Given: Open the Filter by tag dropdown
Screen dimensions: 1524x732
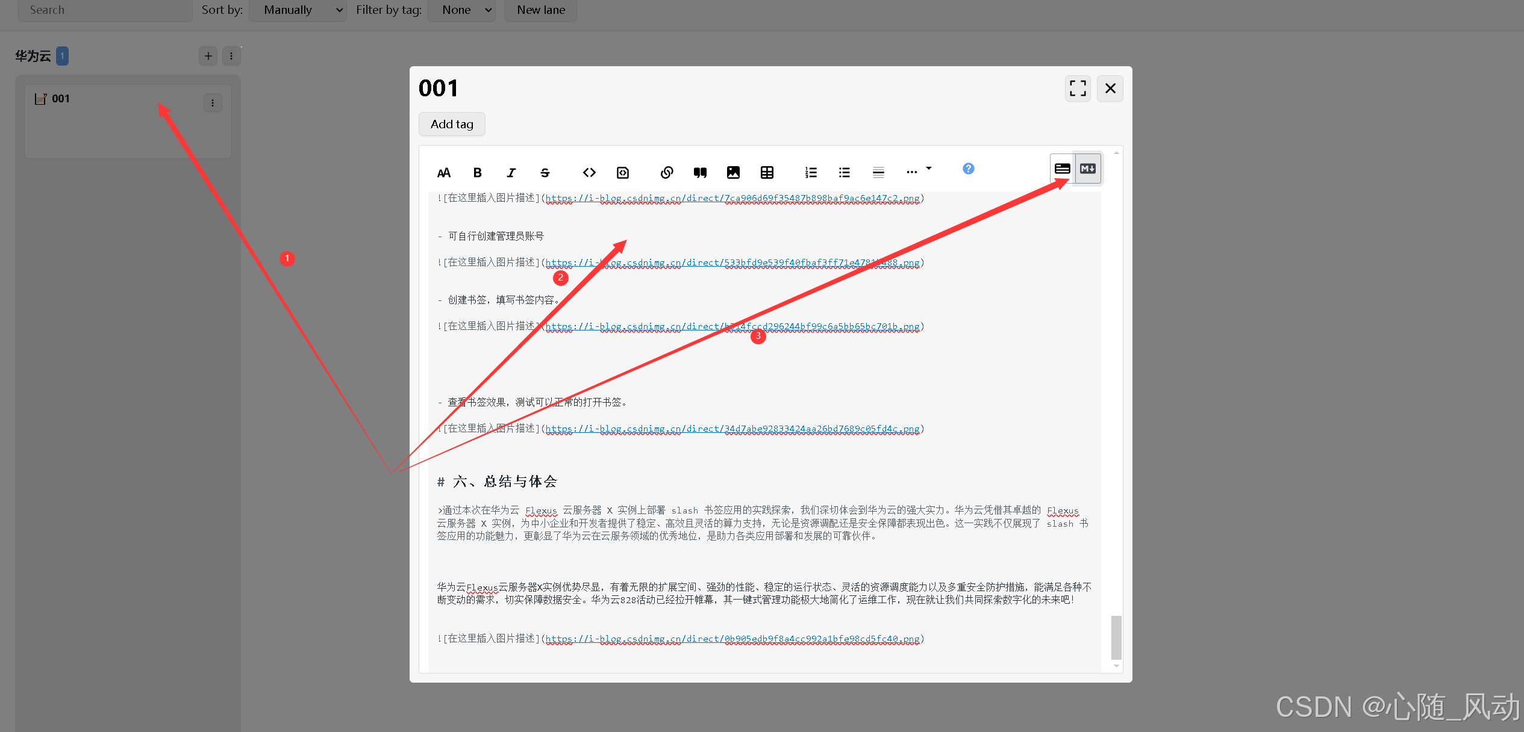Looking at the screenshot, I should 461,10.
